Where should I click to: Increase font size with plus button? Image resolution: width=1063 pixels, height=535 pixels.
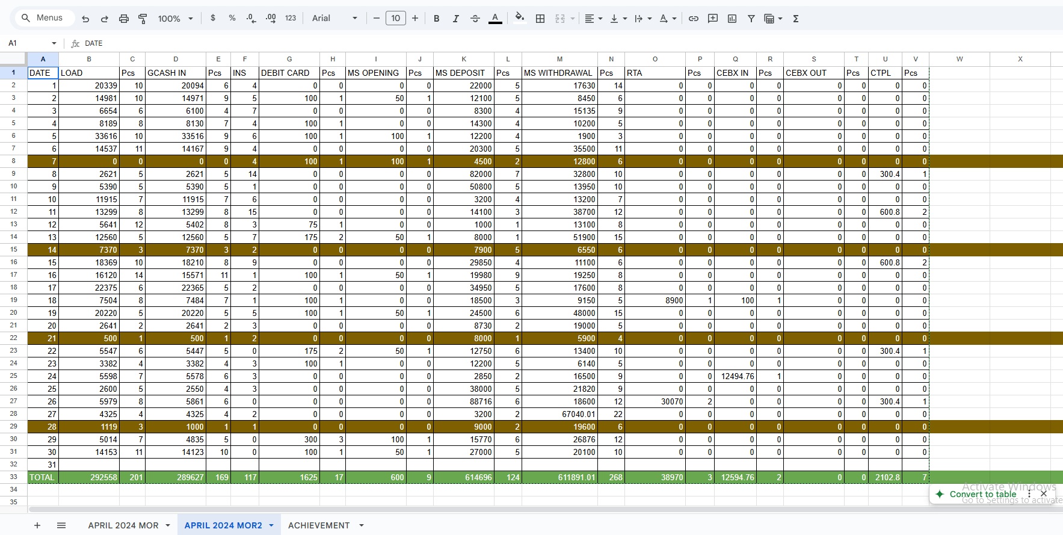click(x=415, y=19)
